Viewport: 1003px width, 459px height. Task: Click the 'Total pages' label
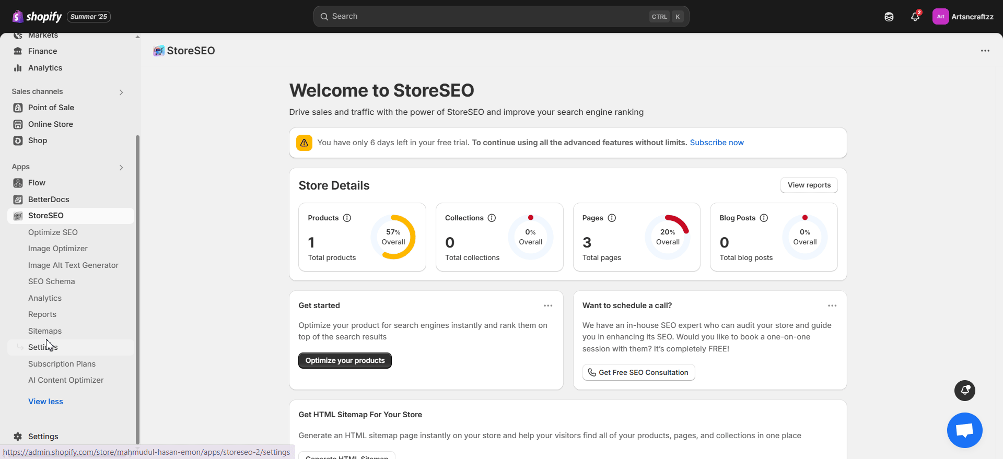tap(602, 257)
